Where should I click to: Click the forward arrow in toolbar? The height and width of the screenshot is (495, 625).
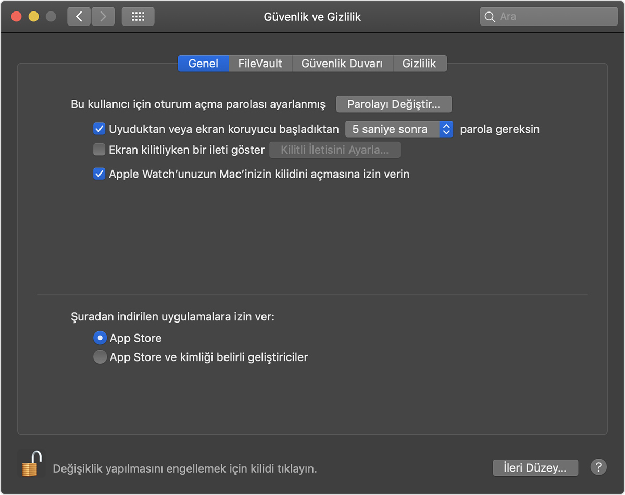103,17
